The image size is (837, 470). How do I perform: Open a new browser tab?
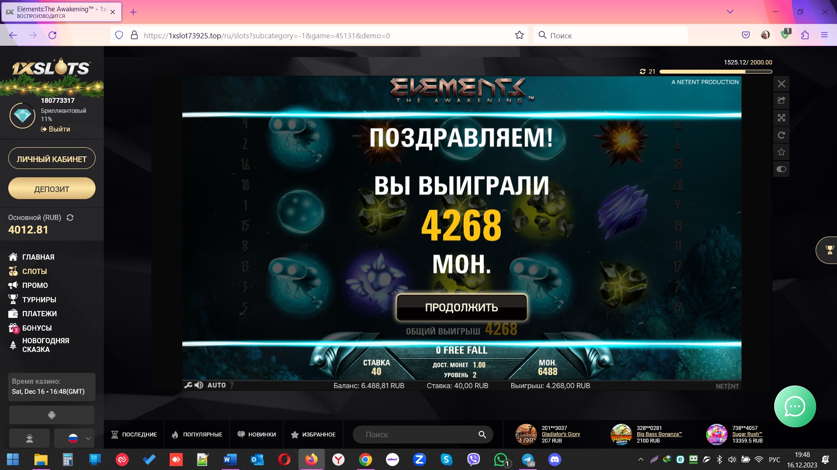133,12
